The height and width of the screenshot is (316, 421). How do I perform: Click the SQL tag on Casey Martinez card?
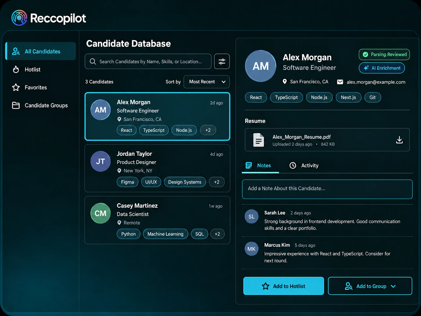tap(199, 234)
